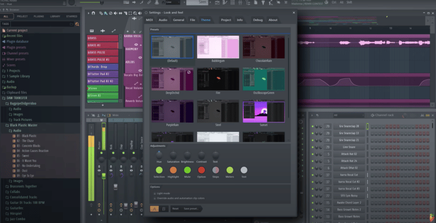The width and height of the screenshot is (436, 223).
Task: Click the mixer toolbar export arrow icon
Action: [x=98, y=115]
